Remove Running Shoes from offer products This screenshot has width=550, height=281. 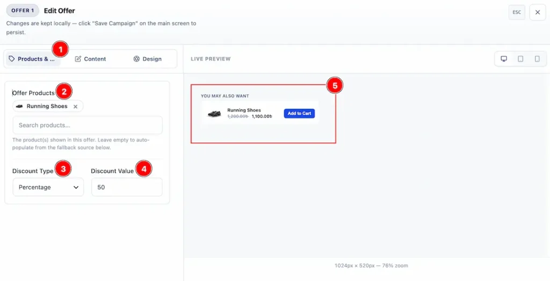coord(75,107)
